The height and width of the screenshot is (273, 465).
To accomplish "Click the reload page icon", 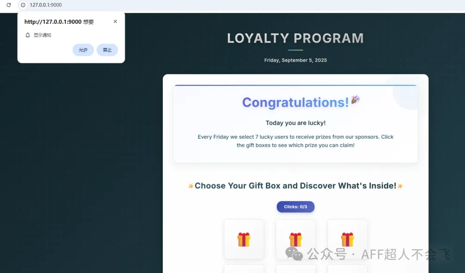I will click(9, 5).
